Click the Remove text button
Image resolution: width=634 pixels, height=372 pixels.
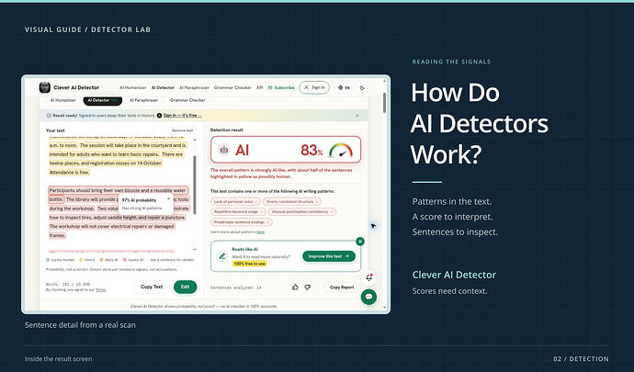tap(182, 130)
